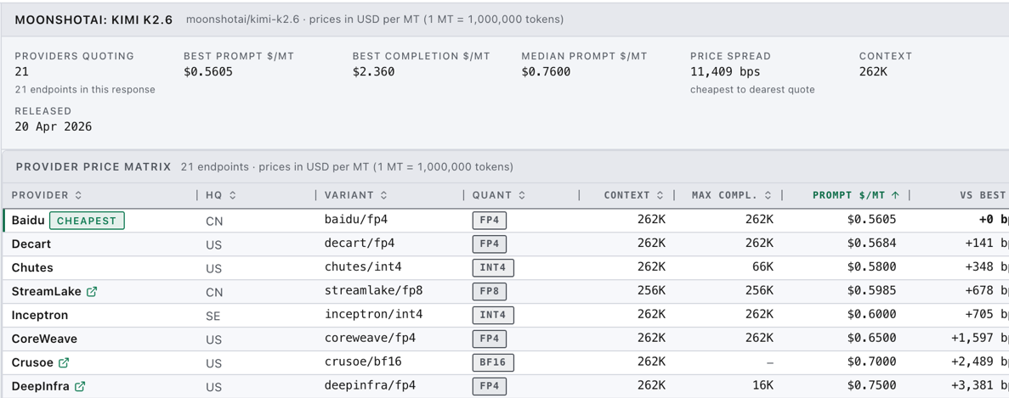
Task: Click the FP8 quant badge in StreamLake row
Action: pyautogui.click(x=489, y=291)
